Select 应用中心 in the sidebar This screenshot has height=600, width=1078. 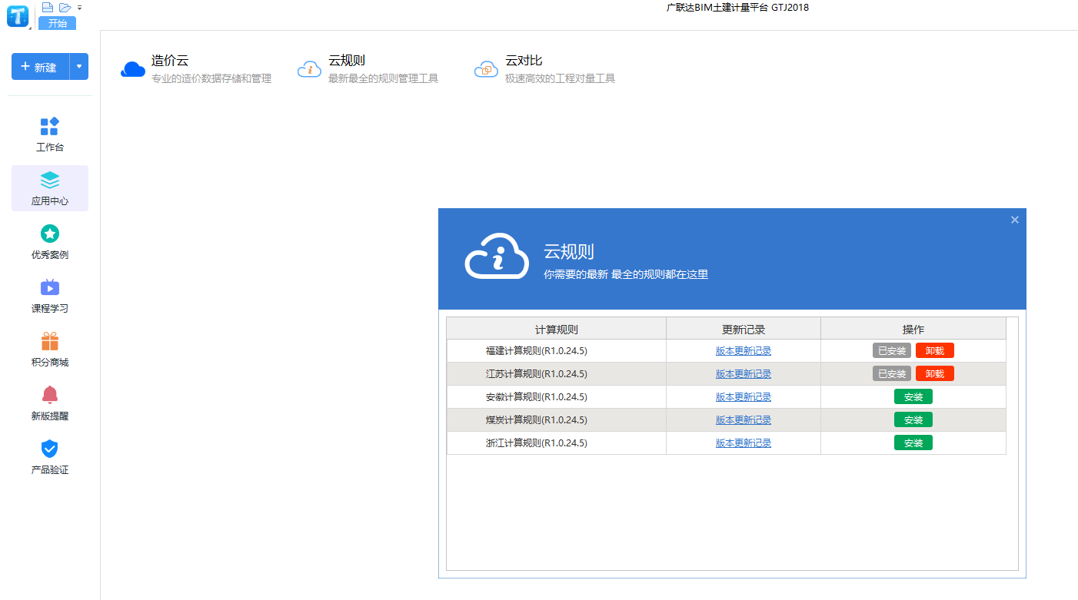tap(50, 188)
